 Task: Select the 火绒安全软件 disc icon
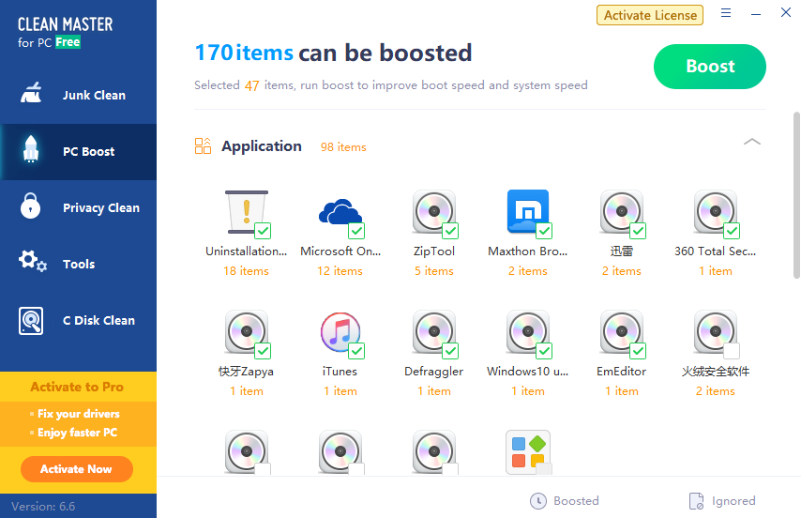(715, 331)
